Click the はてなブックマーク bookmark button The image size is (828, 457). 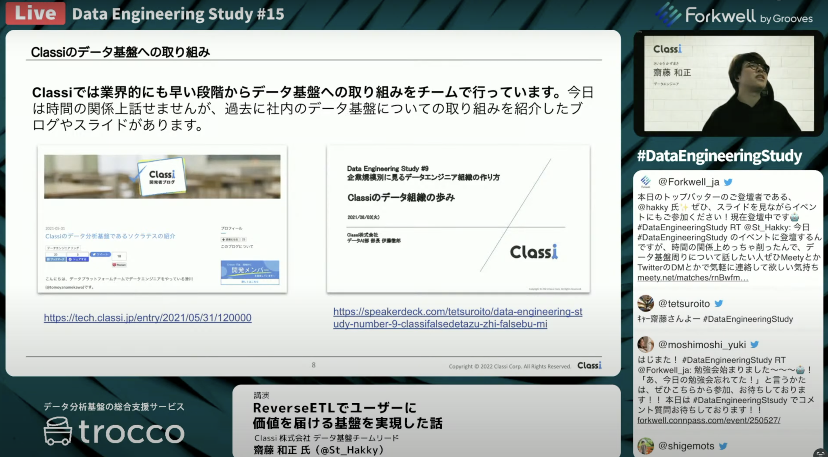click(x=55, y=259)
